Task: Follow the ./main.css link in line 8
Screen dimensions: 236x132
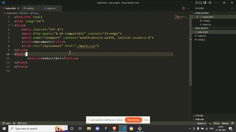Action: [x=86, y=46]
